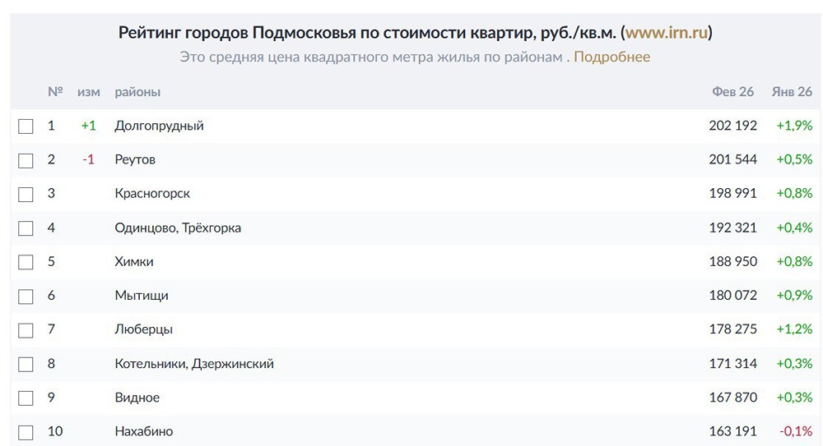Tick the Котельники, Дзержинский checkbox
Screen dimensions: 823x446
26,364
